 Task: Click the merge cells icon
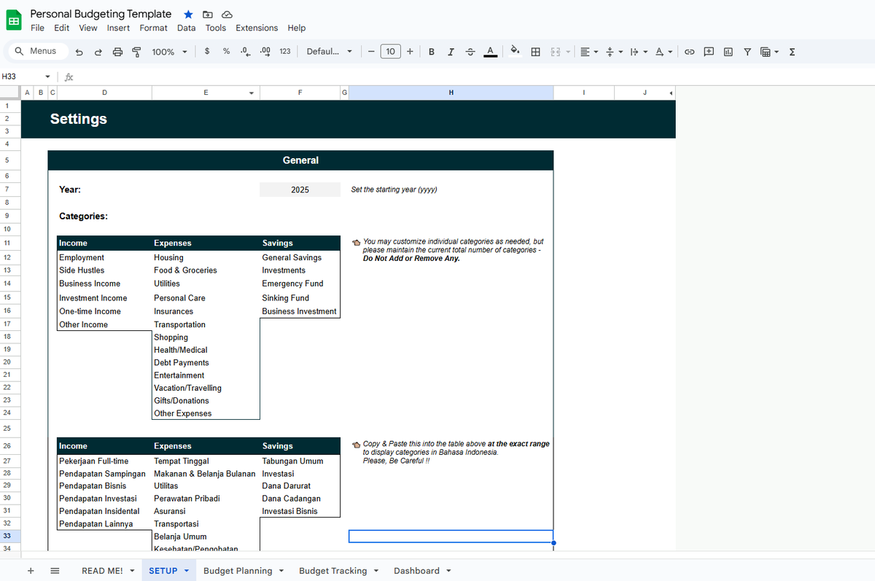[x=555, y=52]
